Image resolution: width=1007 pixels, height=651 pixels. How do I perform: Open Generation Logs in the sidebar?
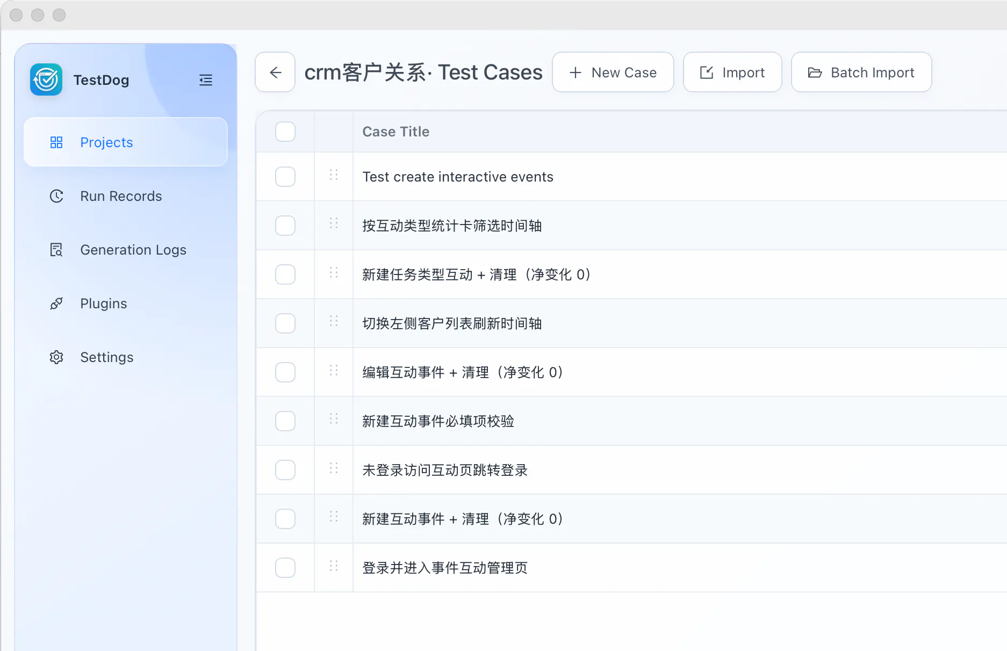click(126, 250)
